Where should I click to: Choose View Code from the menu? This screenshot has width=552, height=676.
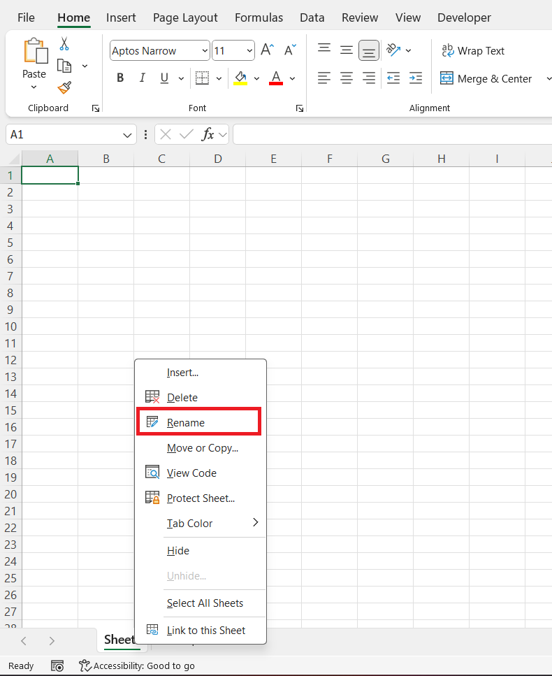click(x=201, y=473)
